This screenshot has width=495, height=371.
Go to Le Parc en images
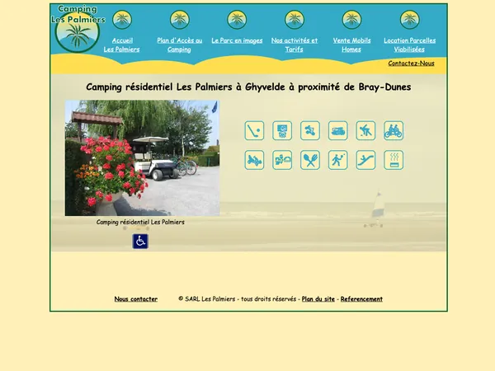tap(237, 40)
